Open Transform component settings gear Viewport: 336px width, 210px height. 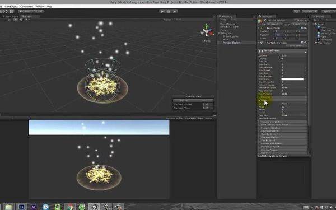305,28
